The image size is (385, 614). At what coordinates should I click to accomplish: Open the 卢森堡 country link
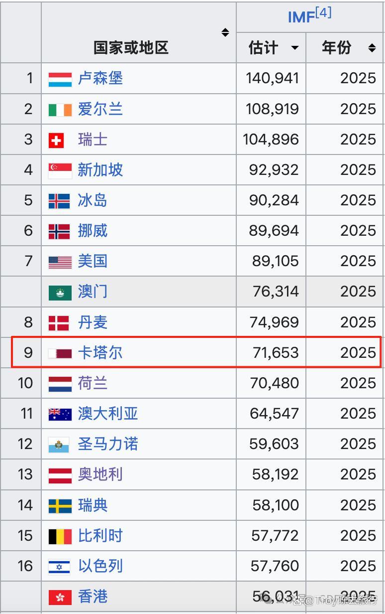100,78
